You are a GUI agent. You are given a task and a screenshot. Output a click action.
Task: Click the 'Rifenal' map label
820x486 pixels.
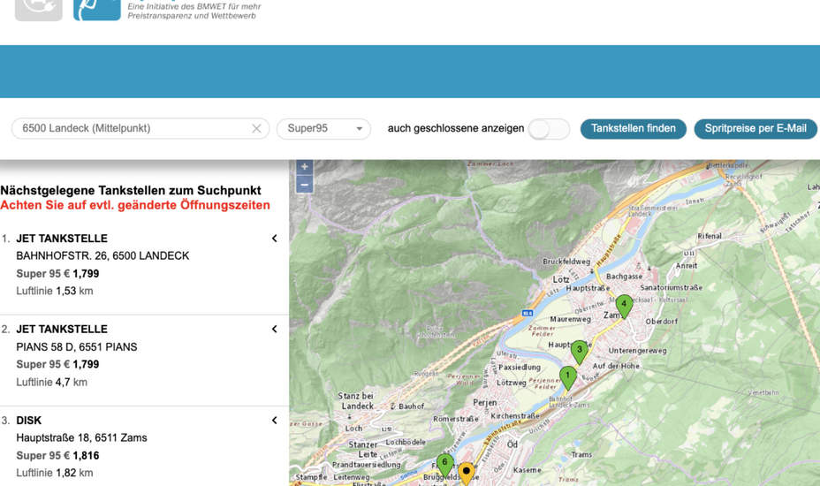pos(710,236)
